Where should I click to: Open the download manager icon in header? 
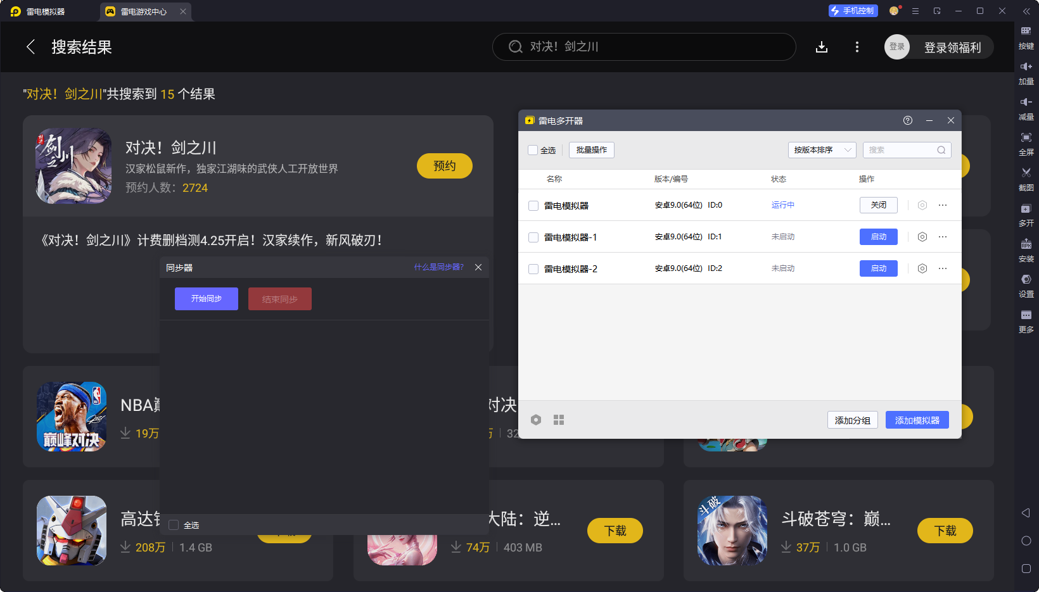[x=822, y=47]
